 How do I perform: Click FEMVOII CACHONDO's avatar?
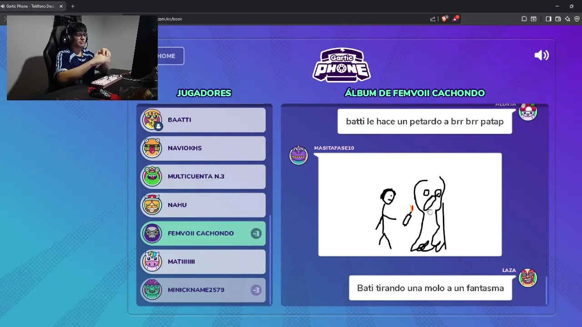(152, 233)
